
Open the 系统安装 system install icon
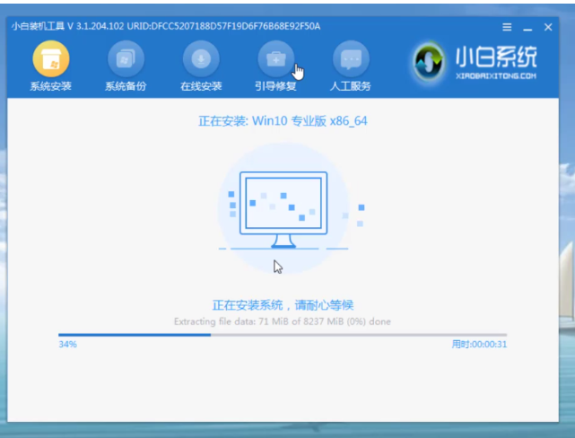pos(51,59)
